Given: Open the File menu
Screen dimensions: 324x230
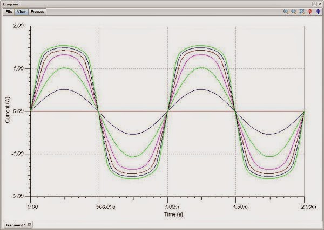Looking at the screenshot, I should 9,11.
